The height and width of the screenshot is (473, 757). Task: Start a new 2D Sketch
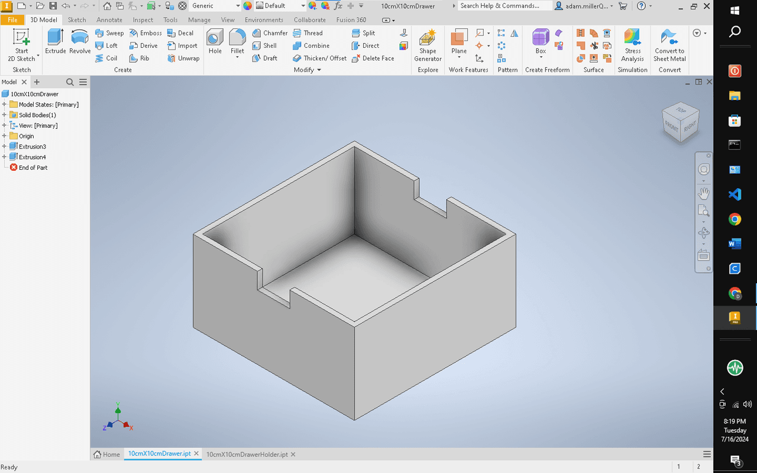22,46
